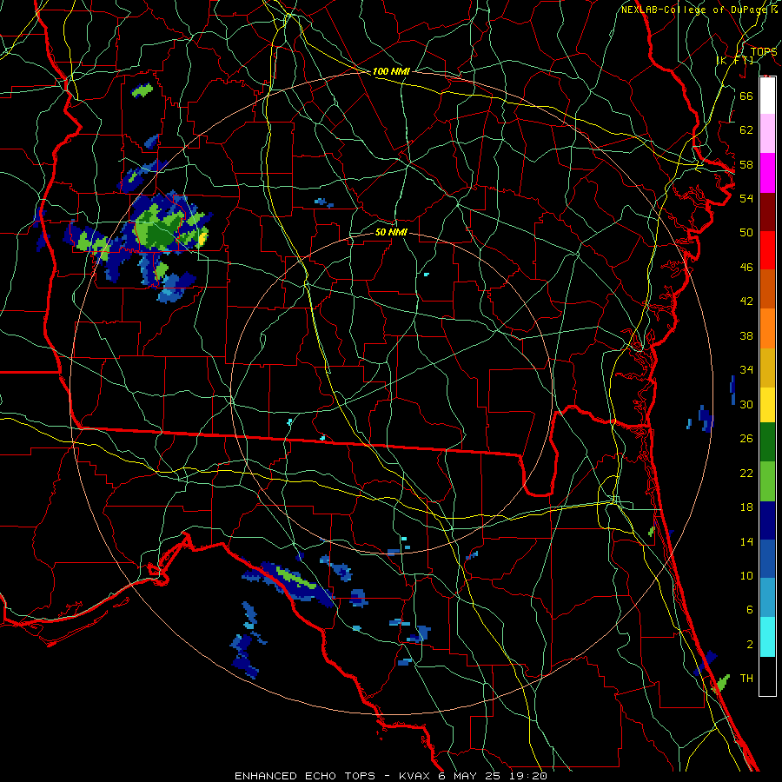
Task: Click the bright red legend swatch
Action: pos(767,250)
